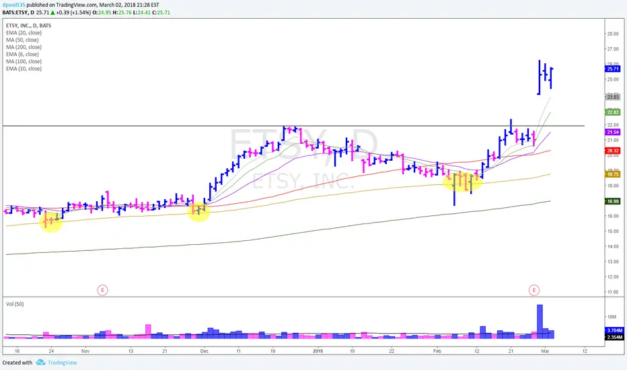Click the tallest blue volume bar

tap(540, 322)
